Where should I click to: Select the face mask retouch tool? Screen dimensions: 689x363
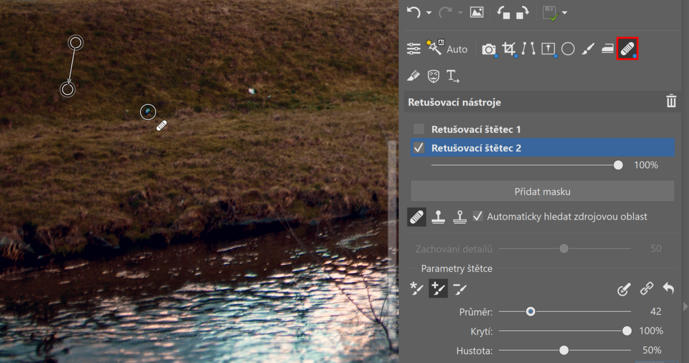point(433,76)
